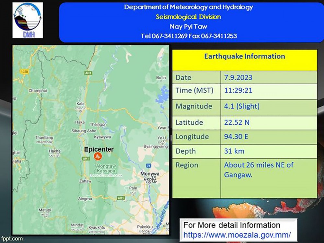324x243 pixels.
Task: Click the AH1 shield below Pale
Action: pos(121,198)
